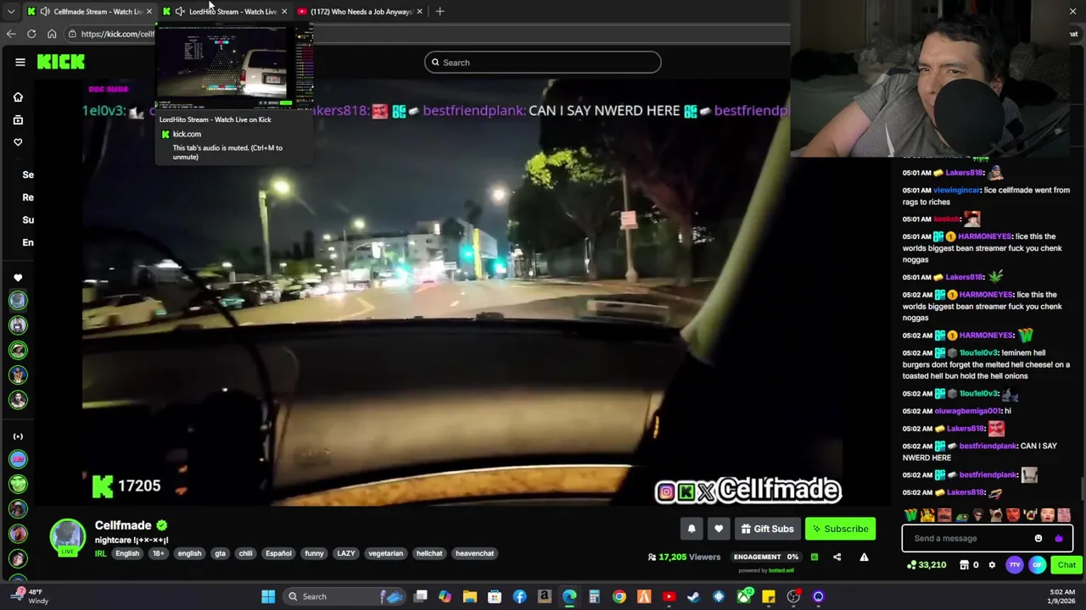Screen dimensions: 1086x610
Task: Click the Cellfmade channel name
Action: tap(123, 525)
